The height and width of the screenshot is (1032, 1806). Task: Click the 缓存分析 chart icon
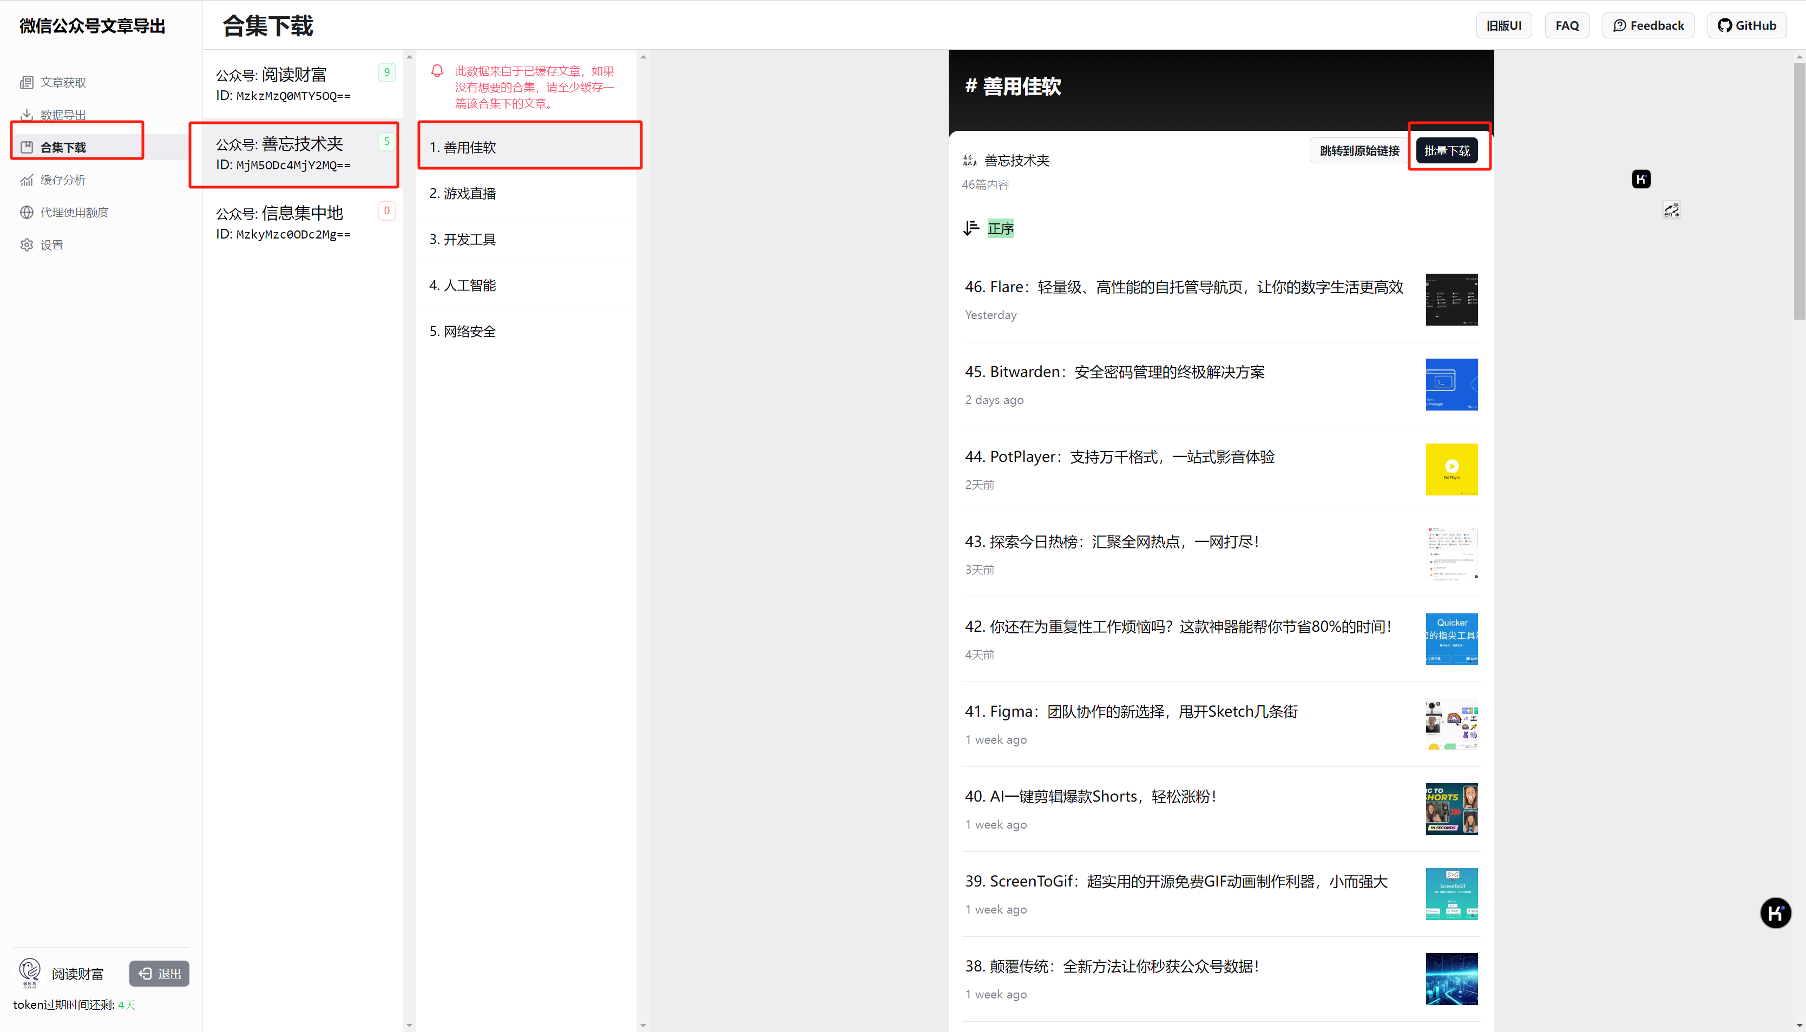[27, 180]
